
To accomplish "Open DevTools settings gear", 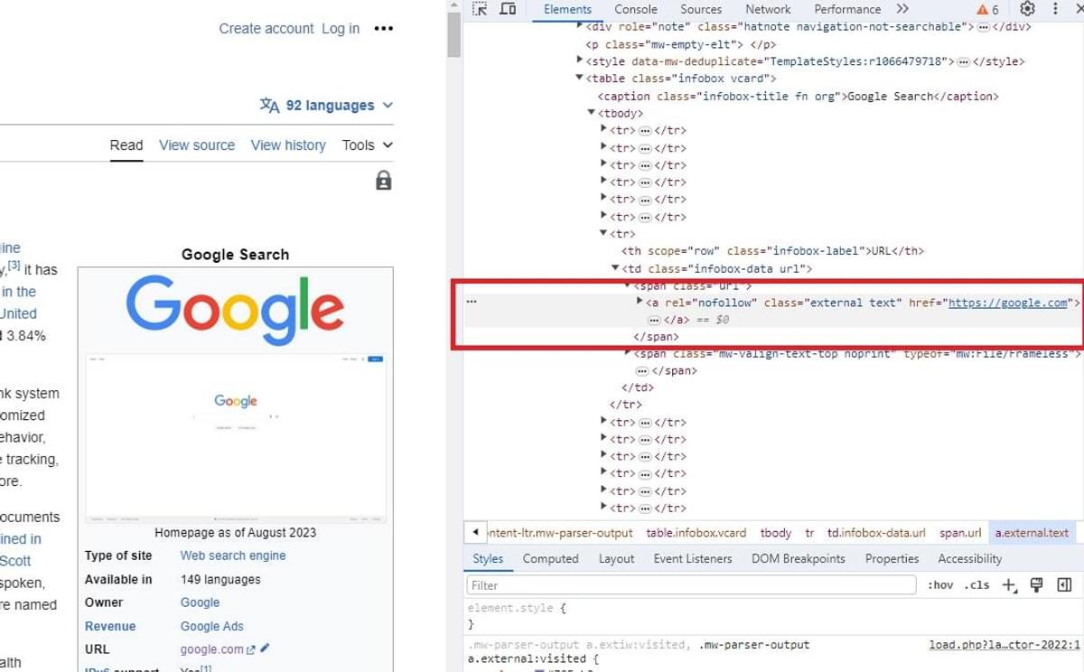I will (x=1027, y=9).
